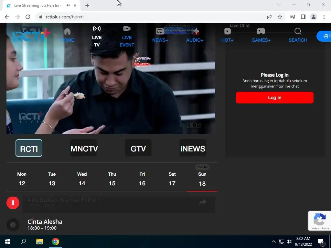Select Fri 16 in the schedule
Screen dimensions: 331x248
tap(142, 179)
